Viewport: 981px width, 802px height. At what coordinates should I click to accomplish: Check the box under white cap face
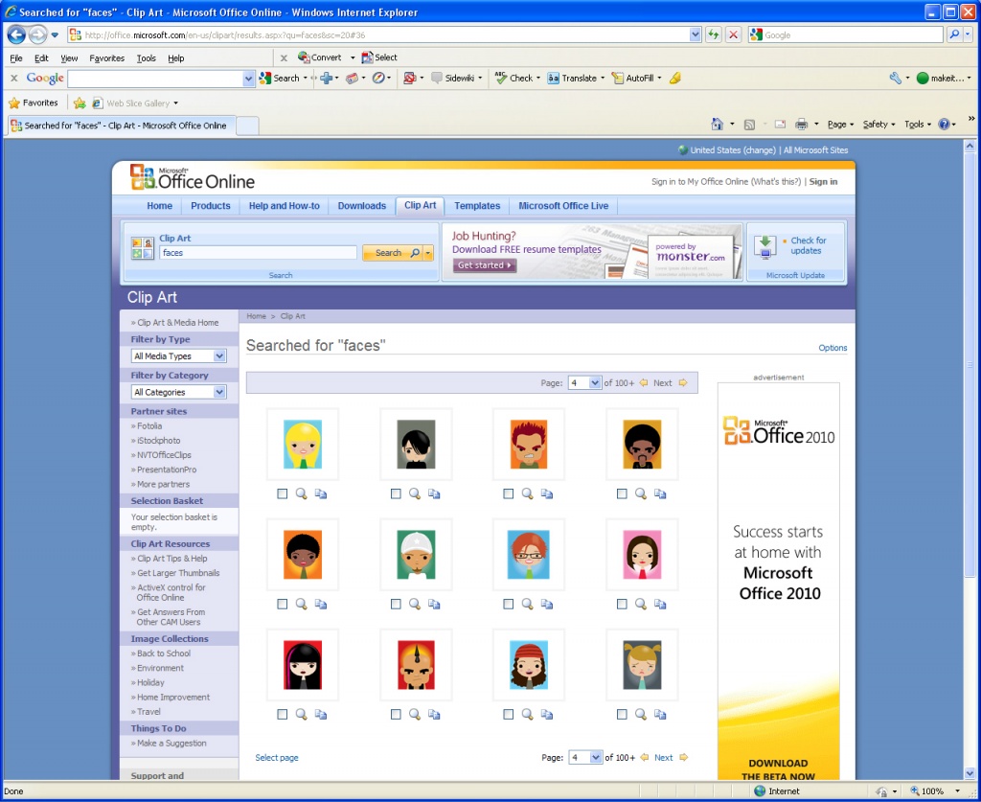point(396,604)
